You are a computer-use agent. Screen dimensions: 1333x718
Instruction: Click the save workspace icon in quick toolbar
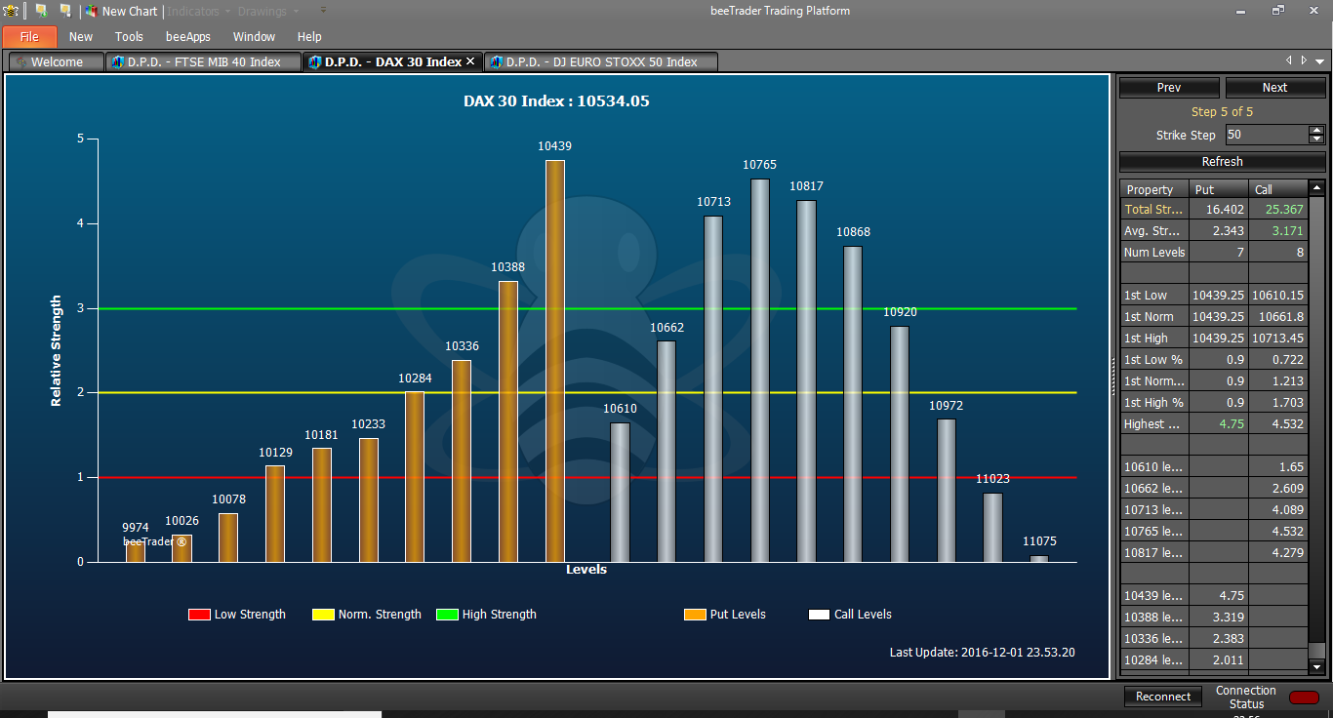tap(65, 11)
